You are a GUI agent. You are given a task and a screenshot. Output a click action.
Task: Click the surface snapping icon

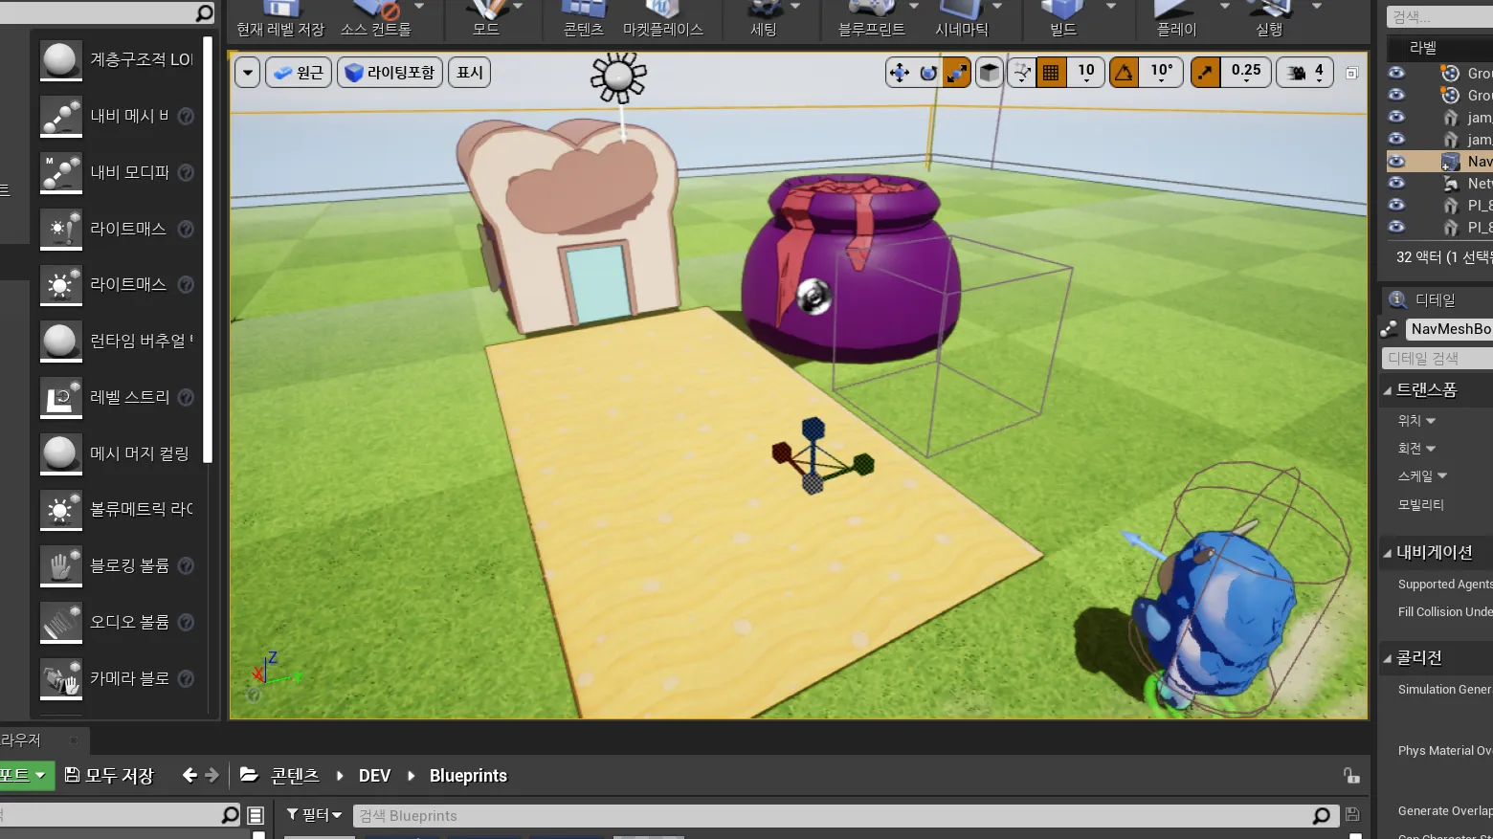tap(1022, 73)
